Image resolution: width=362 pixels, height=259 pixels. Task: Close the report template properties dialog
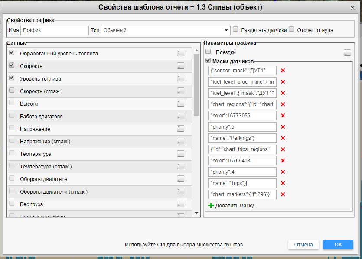coord(352,8)
